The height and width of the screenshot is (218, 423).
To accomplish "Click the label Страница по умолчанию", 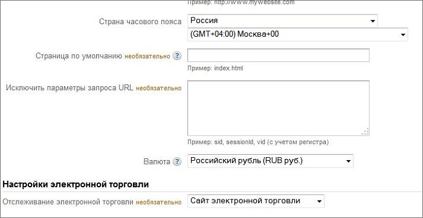I will (79, 56).
